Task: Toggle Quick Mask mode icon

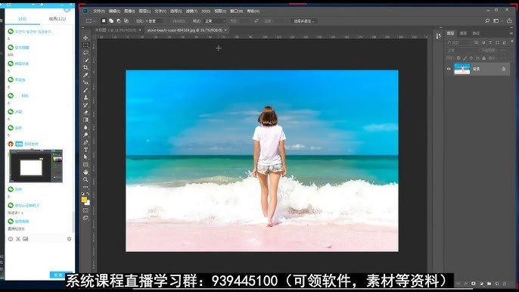Action: [x=85, y=210]
